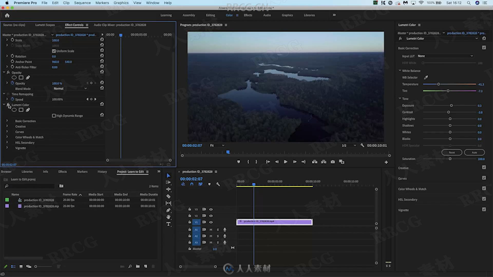493x277 pixels.
Task: Switch to the Effects workspace tab
Action: 248,15
